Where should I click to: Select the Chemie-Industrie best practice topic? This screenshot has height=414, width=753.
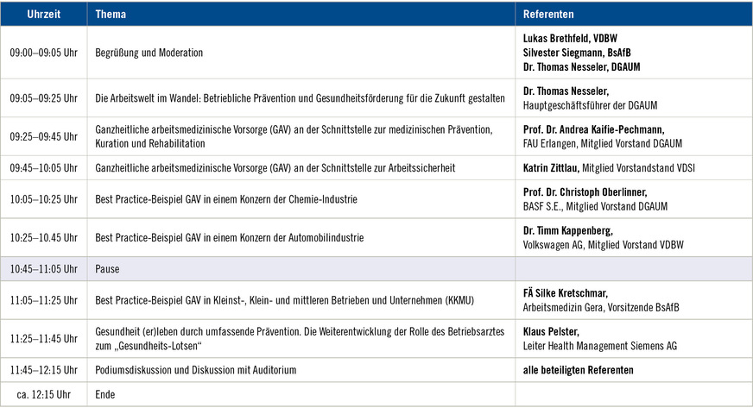point(225,199)
